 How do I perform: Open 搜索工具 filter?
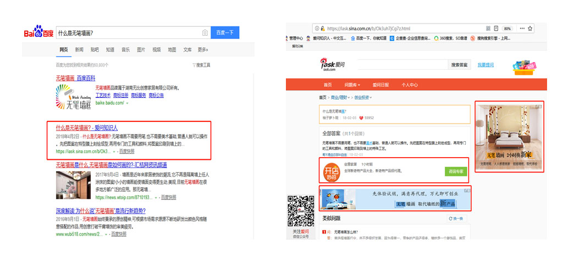coord(201,65)
